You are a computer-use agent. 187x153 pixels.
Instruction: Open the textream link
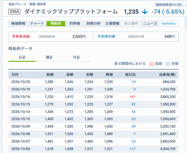click(x=168, y=23)
